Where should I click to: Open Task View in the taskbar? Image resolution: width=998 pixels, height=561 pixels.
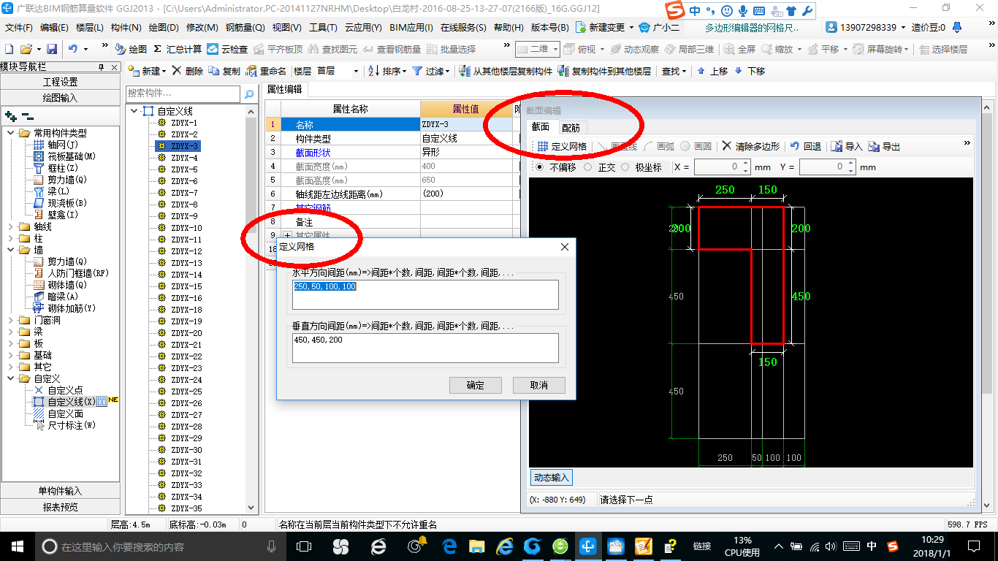(304, 546)
